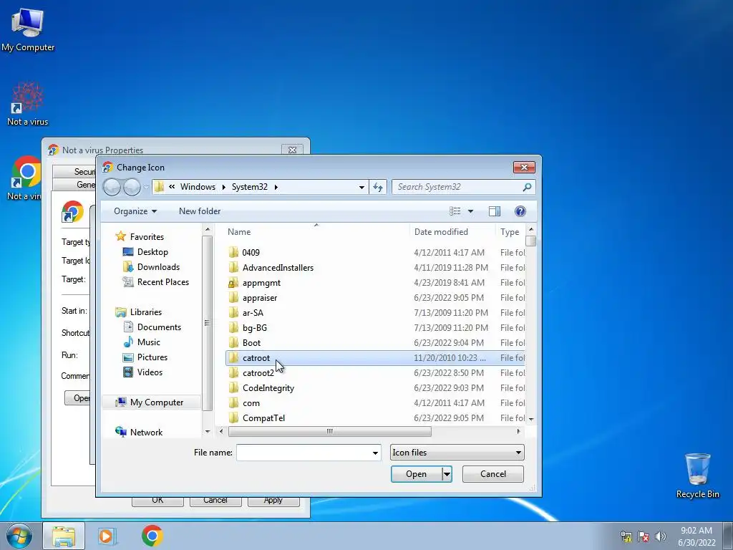
Task: Click the horizontal scrollbar thumb in file list
Action: point(329,432)
